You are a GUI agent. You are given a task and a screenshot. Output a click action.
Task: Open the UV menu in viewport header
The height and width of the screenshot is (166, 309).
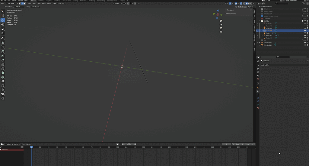point(63,4)
